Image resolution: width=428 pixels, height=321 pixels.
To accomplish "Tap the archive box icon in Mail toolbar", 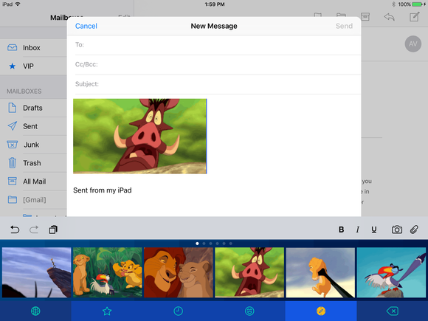I will (365, 17).
